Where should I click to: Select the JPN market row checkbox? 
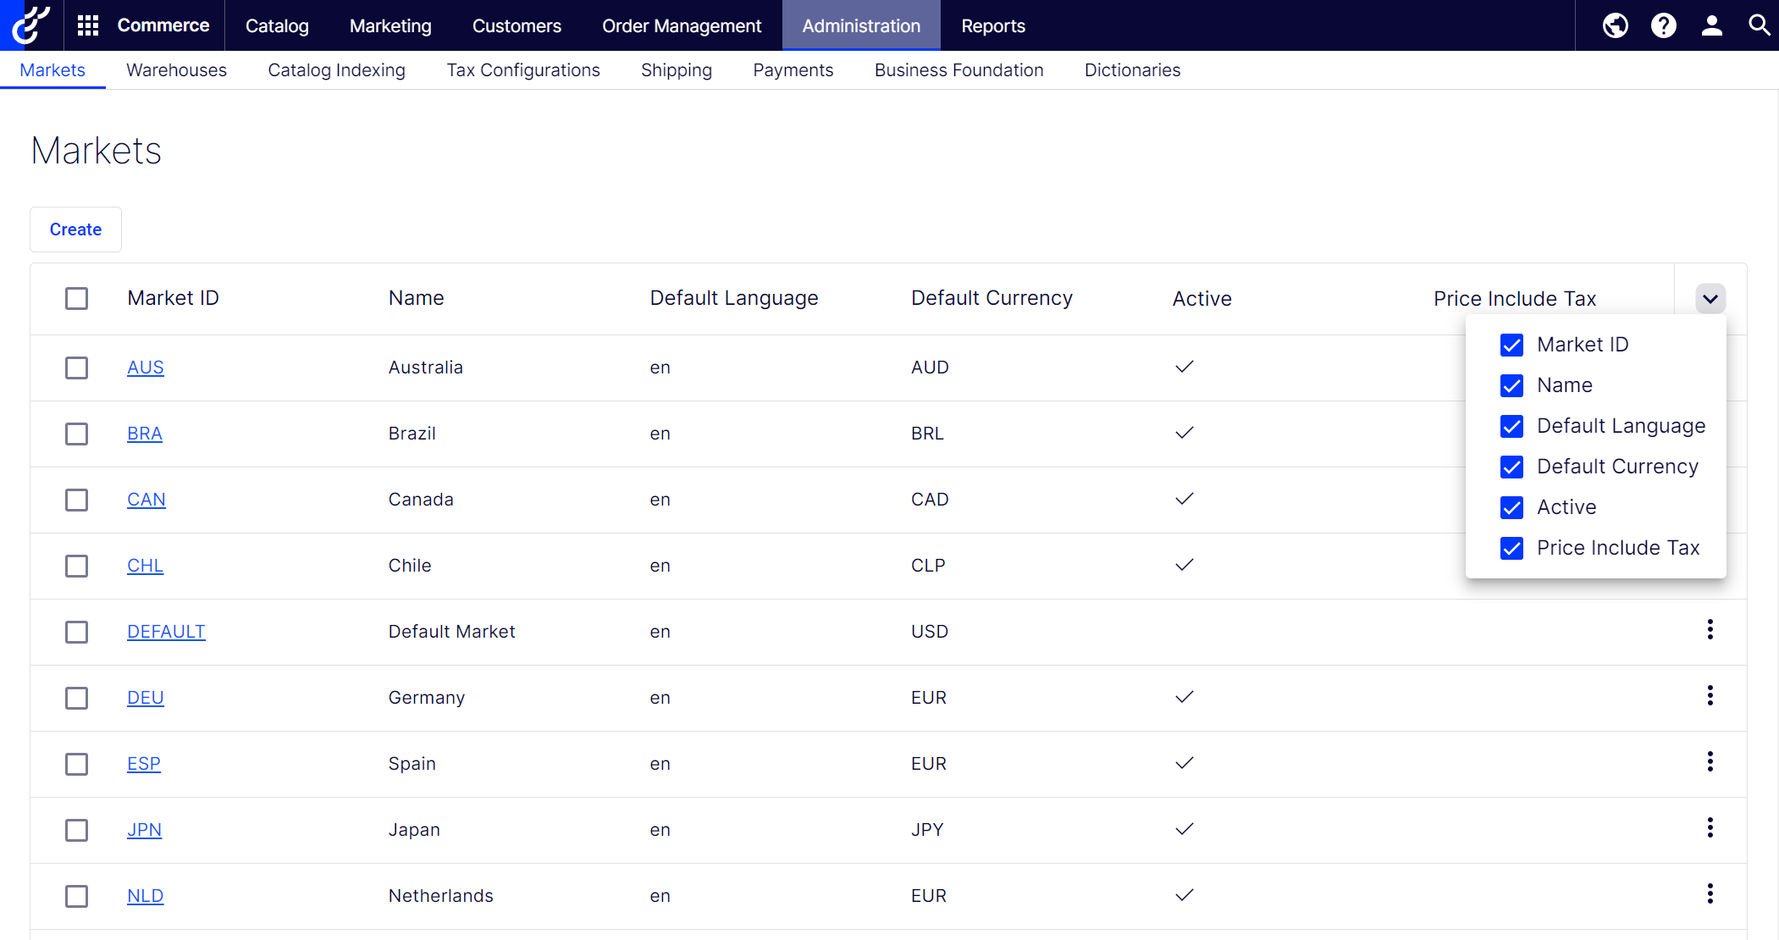coord(77,830)
